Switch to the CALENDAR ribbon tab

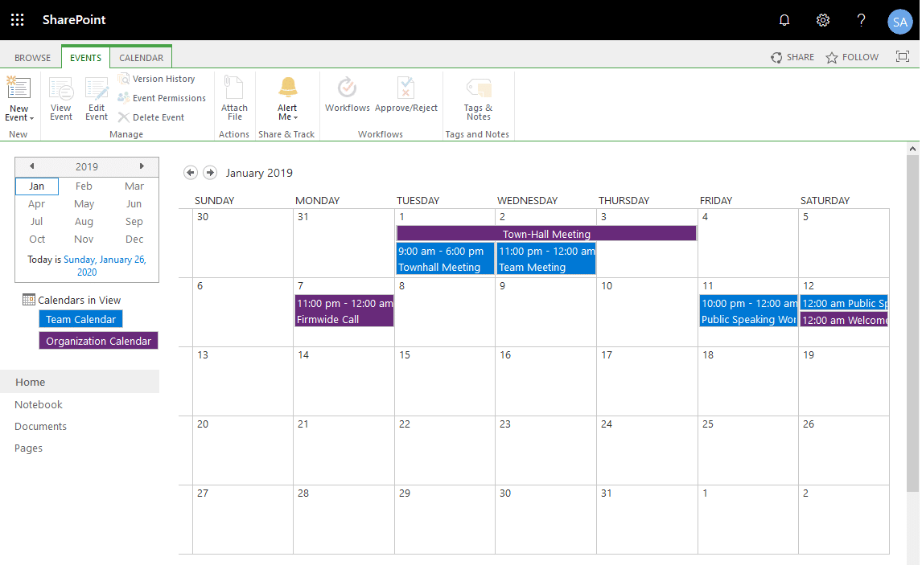(x=141, y=57)
